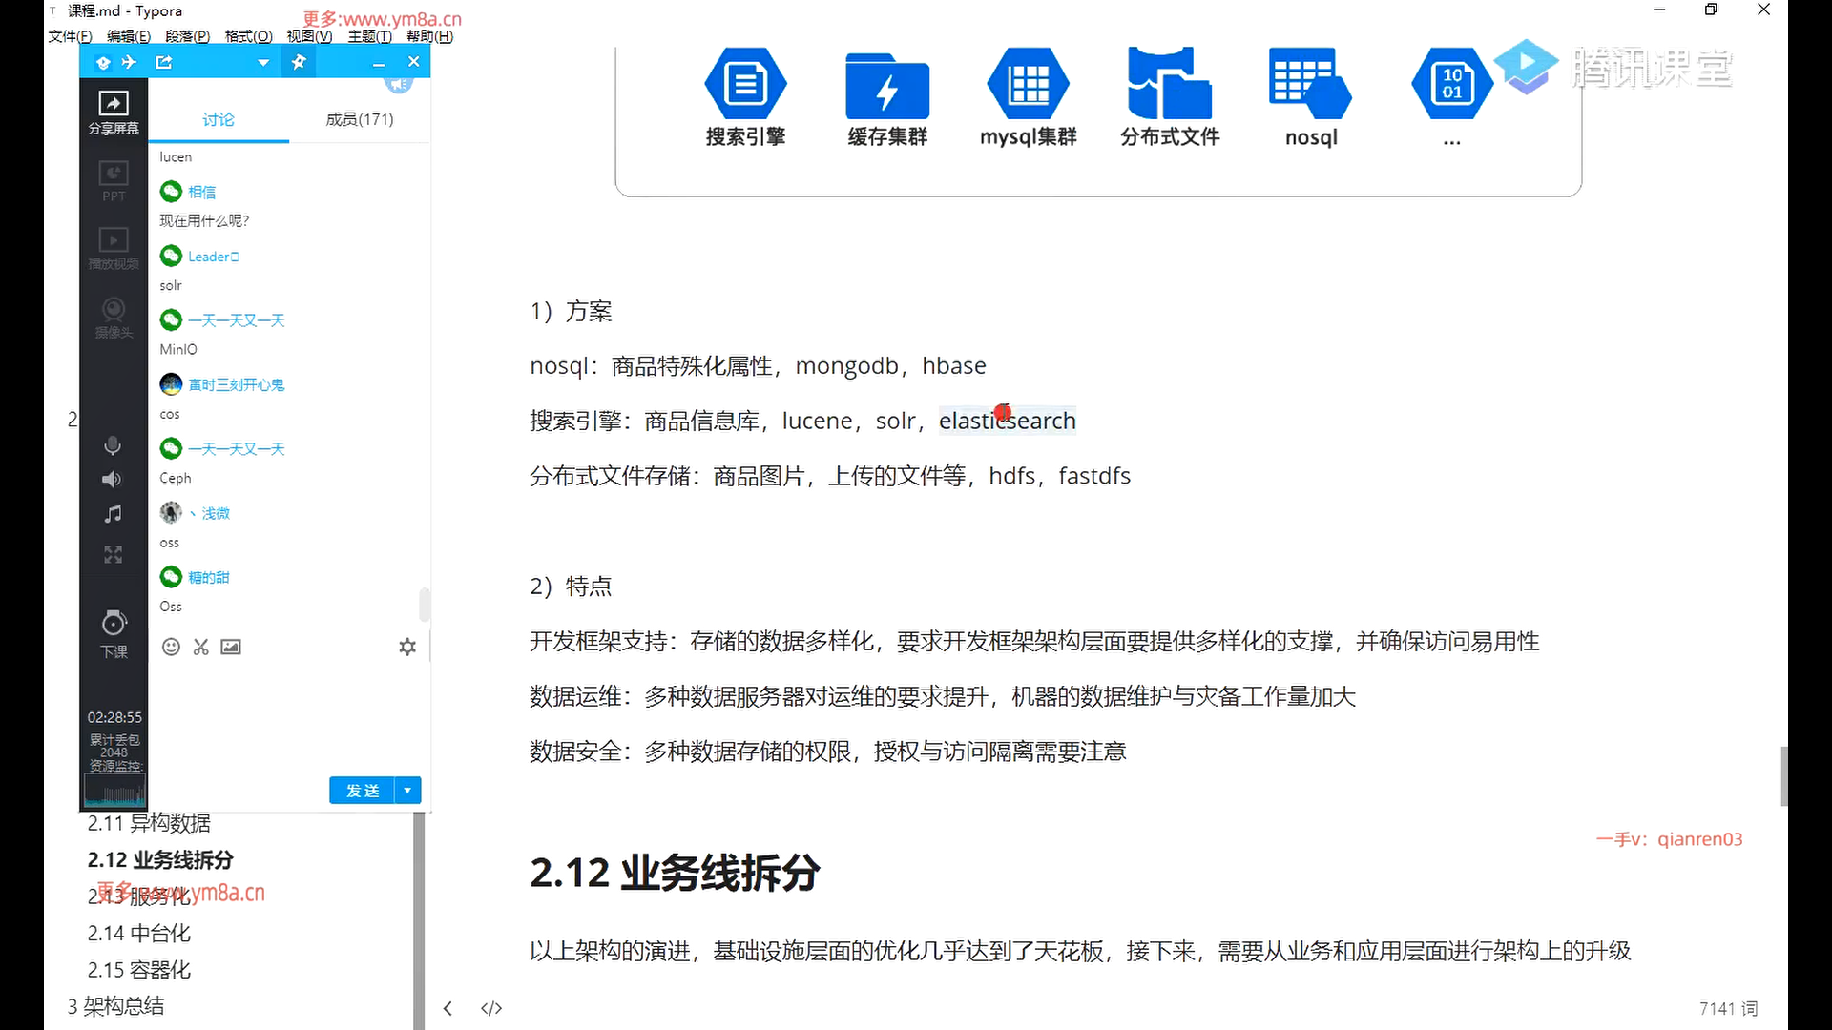Click the 分享屏幕 share screen icon
1832x1030 pixels.
114,104
